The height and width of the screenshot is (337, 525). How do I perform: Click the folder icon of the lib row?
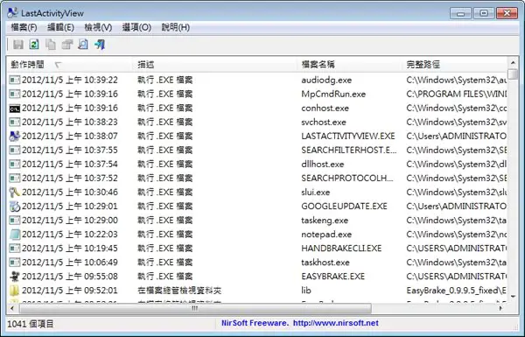[14, 291]
